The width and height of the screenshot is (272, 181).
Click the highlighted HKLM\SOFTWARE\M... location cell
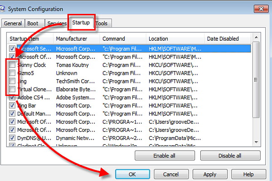click(175, 49)
